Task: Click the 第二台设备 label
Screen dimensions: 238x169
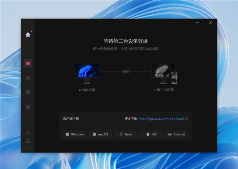Action: tap(164, 90)
